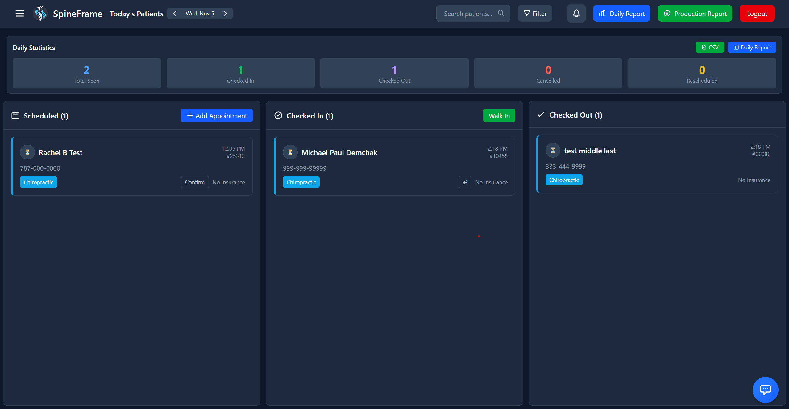Open the Wed, Nov 5 date picker
Viewport: 789px width, 409px height.
click(200, 13)
